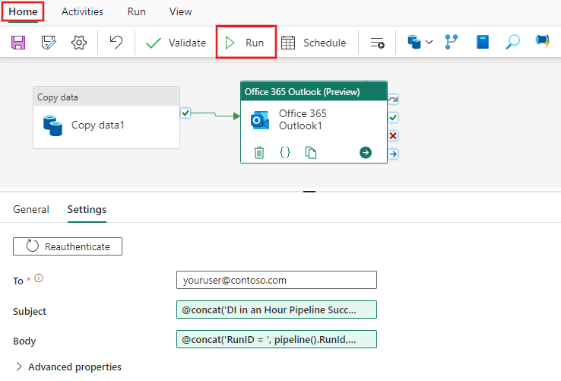The height and width of the screenshot is (381, 561).
Task: Open the Save as edit icon
Action: 49,43
